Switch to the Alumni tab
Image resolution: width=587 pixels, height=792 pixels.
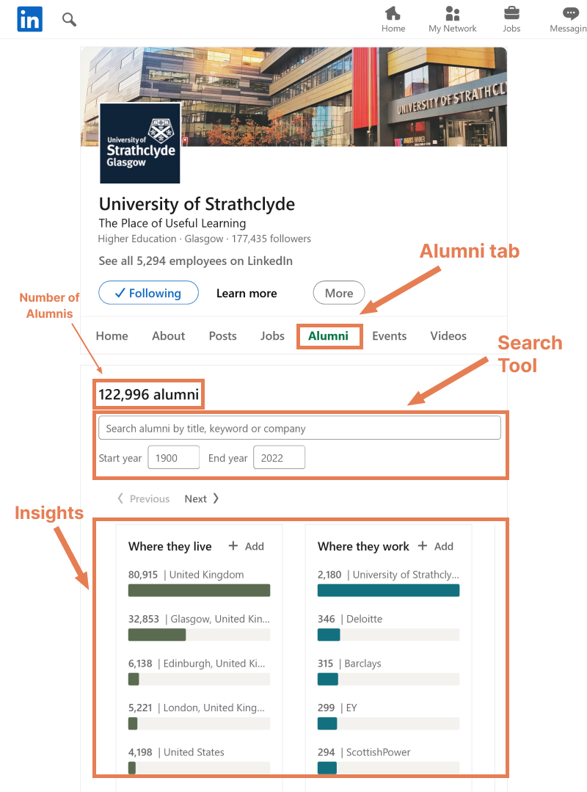[329, 335]
